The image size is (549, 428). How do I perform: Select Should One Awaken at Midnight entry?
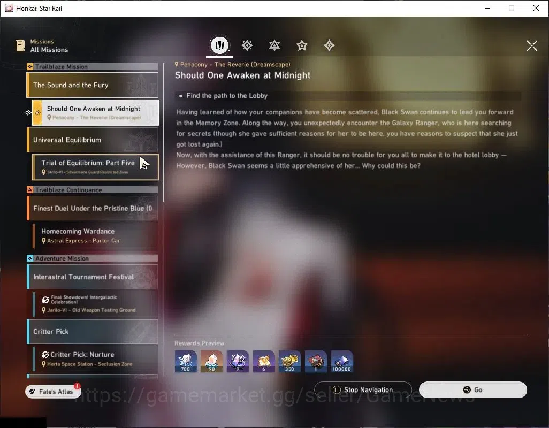point(95,112)
